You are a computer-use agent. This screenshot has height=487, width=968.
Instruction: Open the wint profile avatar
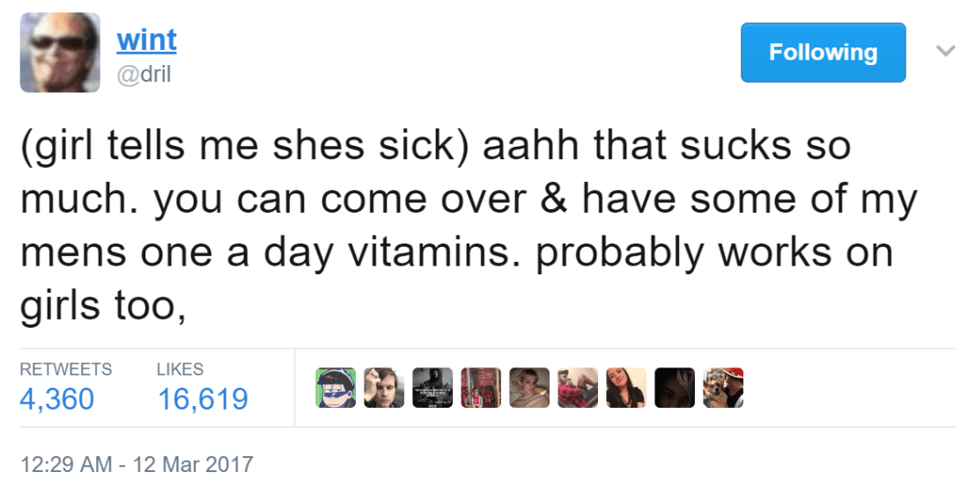60,53
